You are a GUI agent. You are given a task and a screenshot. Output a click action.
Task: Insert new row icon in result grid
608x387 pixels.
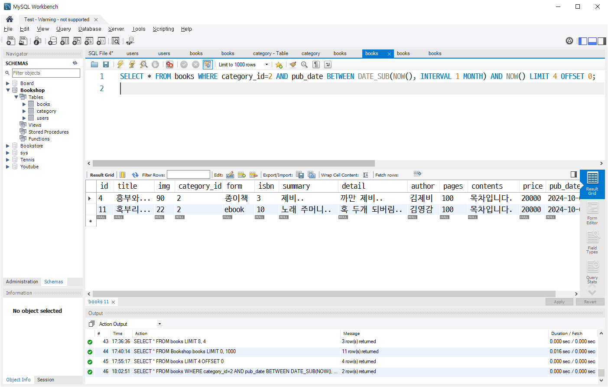click(242, 175)
